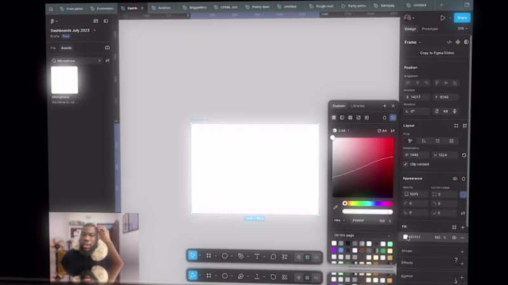Switch to the Prototype tab
This screenshot has width=508, height=285.
(x=430, y=28)
